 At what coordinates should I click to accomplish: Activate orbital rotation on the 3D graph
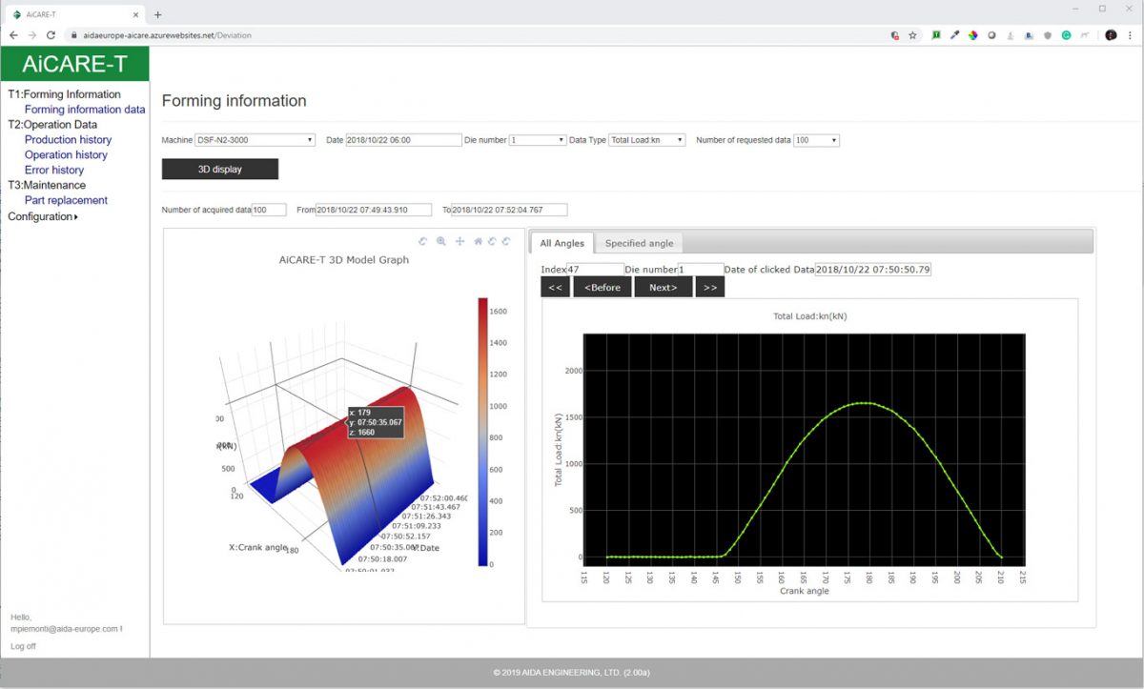[x=493, y=241]
